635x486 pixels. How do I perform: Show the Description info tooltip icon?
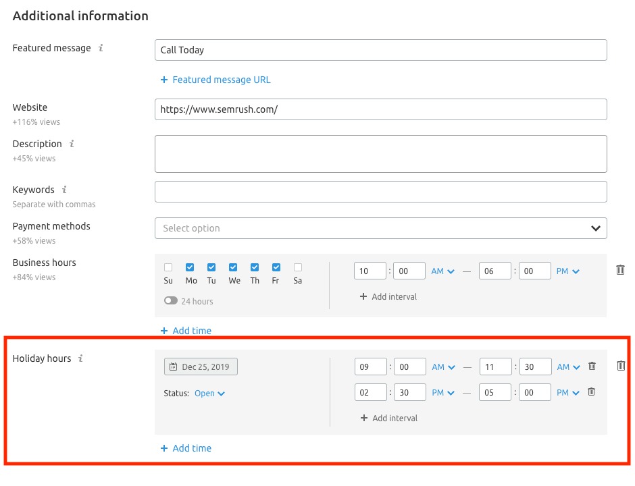[x=72, y=144]
